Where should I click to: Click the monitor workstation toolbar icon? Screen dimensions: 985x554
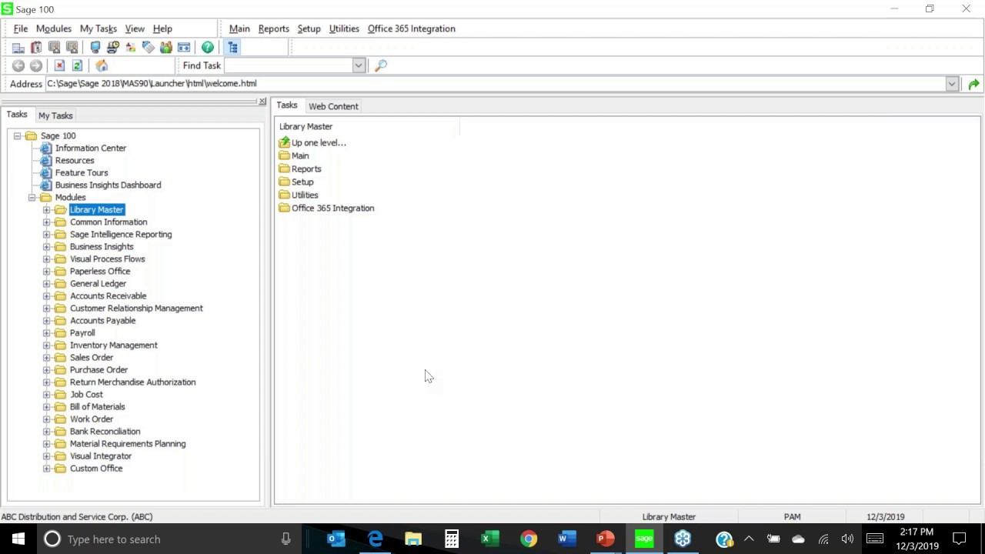pyautogui.click(x=95, y=48)
